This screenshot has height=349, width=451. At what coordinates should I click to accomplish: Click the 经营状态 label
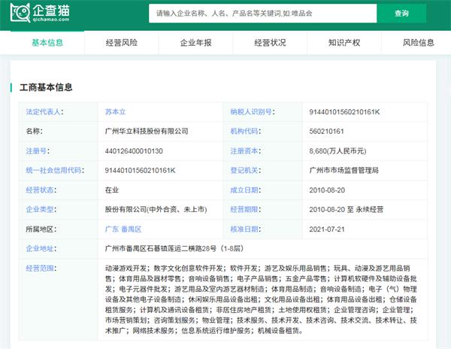[40, 190]
